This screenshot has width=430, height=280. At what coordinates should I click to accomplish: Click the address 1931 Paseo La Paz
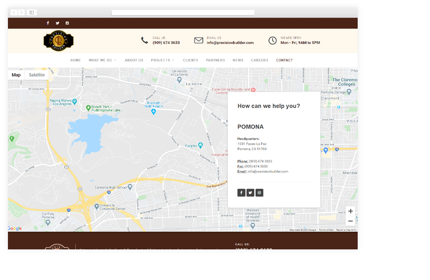click(x=252, y=144)
